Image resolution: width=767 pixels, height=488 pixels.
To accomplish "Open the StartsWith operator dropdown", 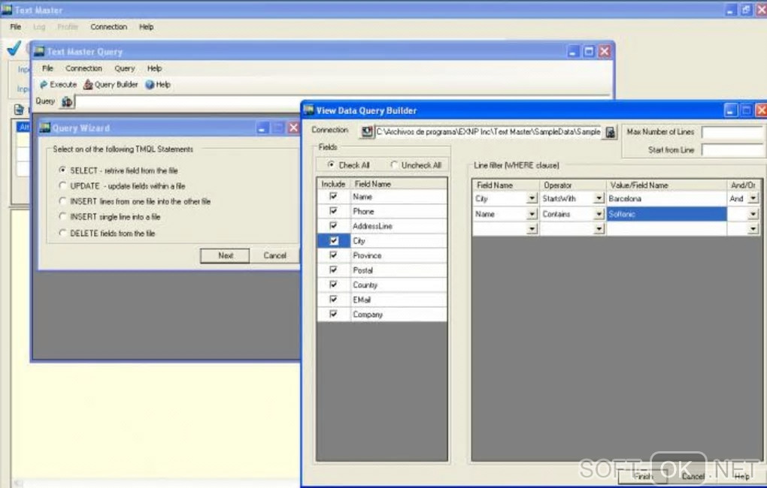I will click(x=599, y=198).
